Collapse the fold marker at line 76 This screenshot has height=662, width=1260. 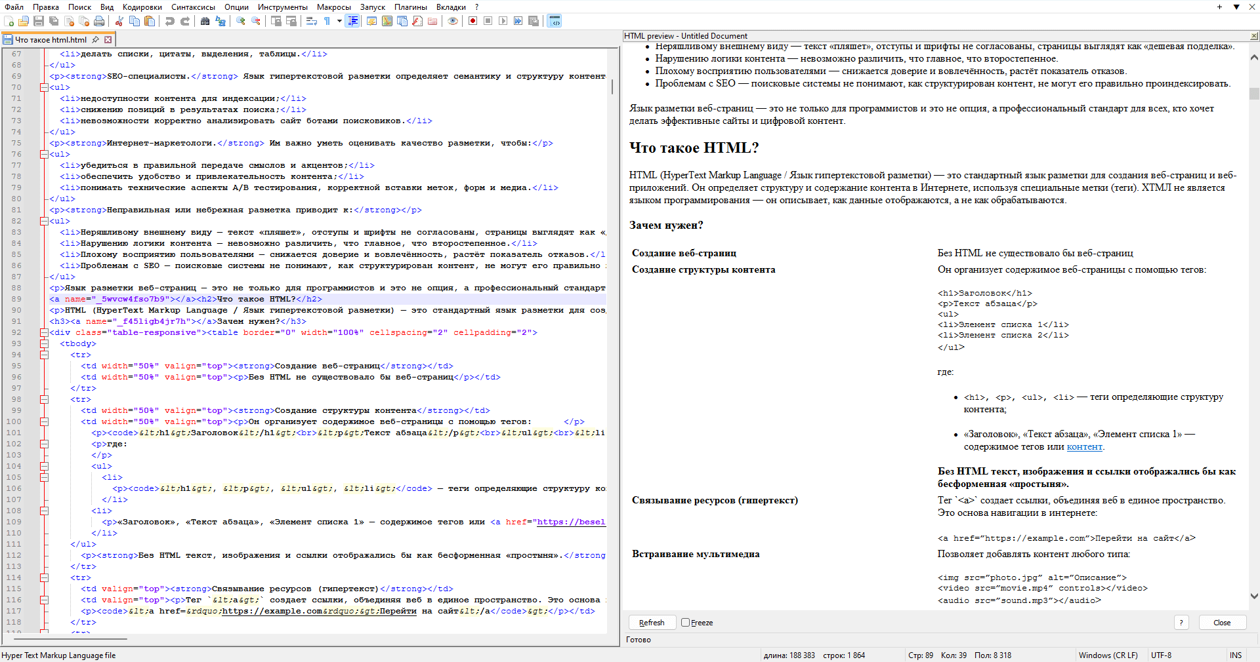point(44,154)
